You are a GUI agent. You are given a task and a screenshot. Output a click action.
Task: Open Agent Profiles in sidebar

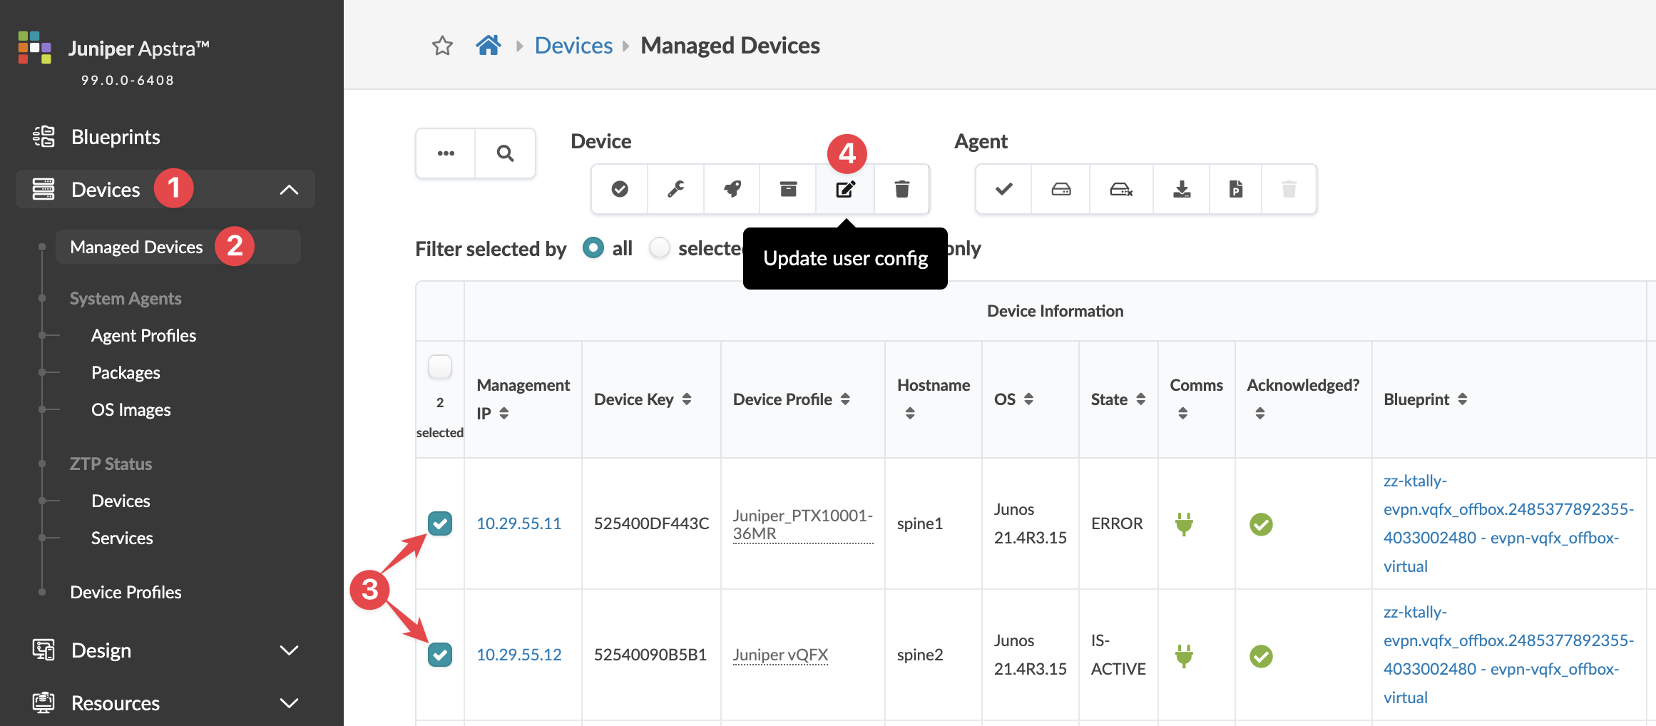(x=143, y=336)
